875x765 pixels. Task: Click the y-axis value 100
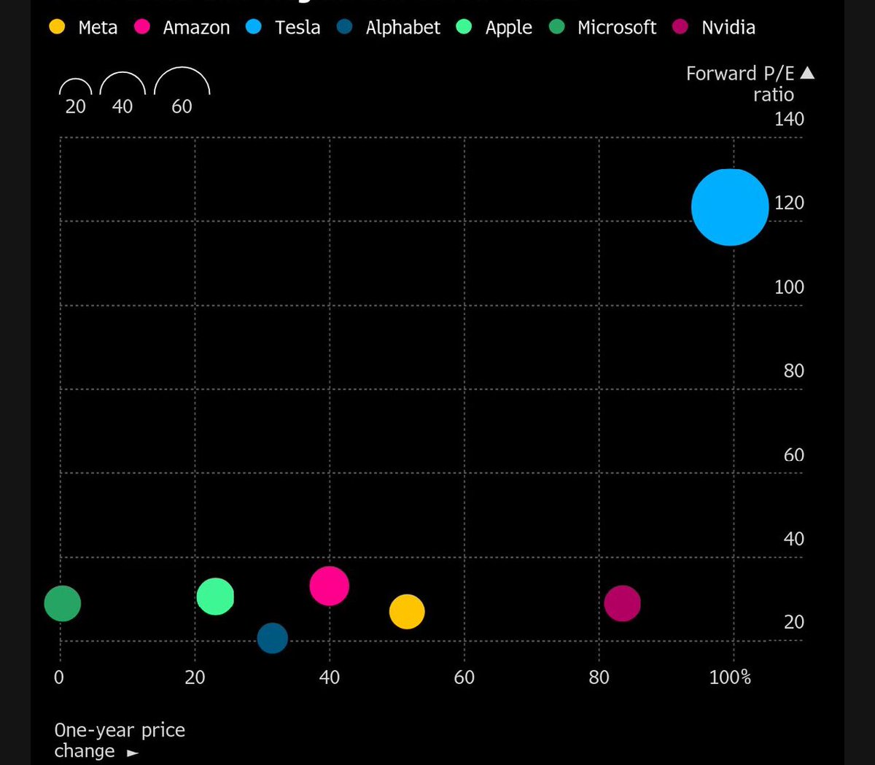tap(789, 287)
